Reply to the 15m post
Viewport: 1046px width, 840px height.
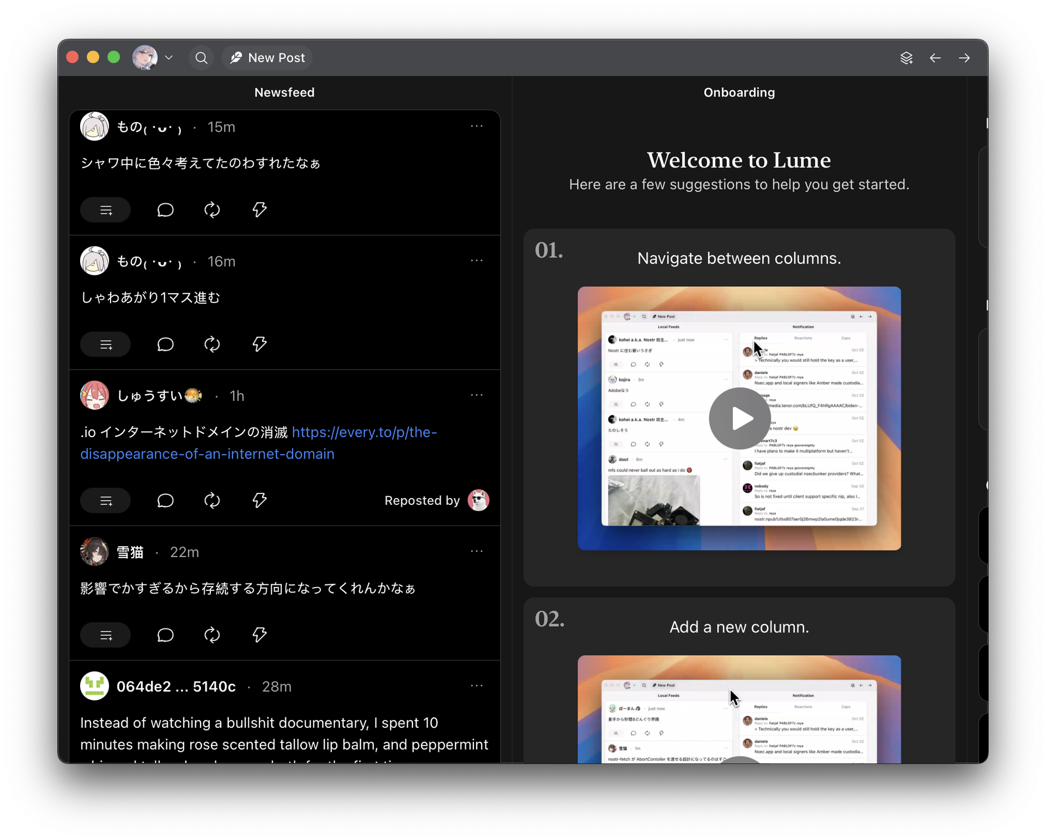tap(165, 210)
